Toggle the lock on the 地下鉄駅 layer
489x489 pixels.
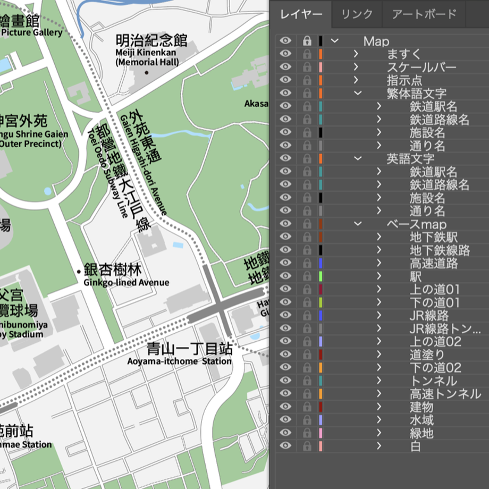[x=307, y=237]
